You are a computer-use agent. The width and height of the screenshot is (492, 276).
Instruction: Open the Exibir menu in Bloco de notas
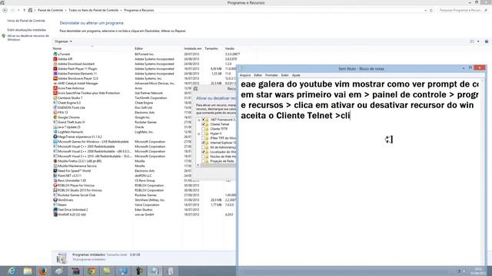(x=284, y=75)
